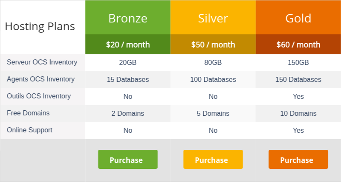
Task: Click the 2 Domains Bronze cell
Action: [x=128, y=114]
